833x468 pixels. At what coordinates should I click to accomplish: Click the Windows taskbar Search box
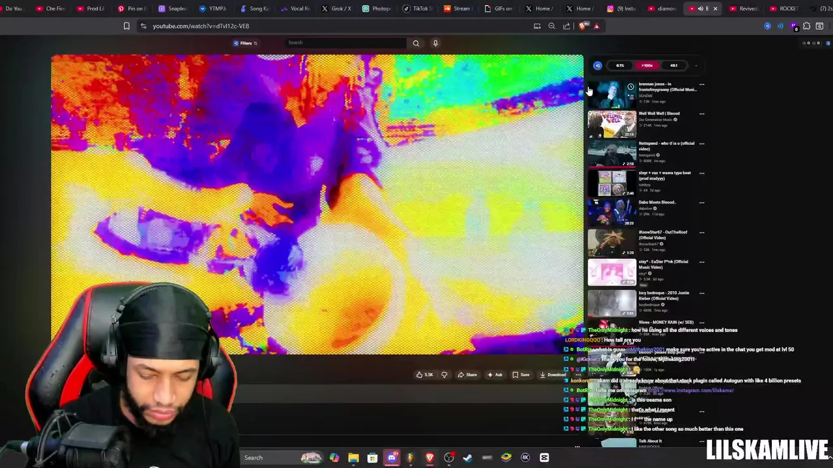(x=282, y=458)
